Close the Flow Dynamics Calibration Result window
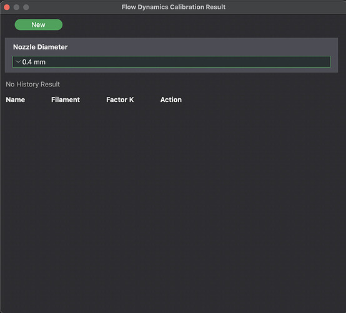 [x=7, y=8]
